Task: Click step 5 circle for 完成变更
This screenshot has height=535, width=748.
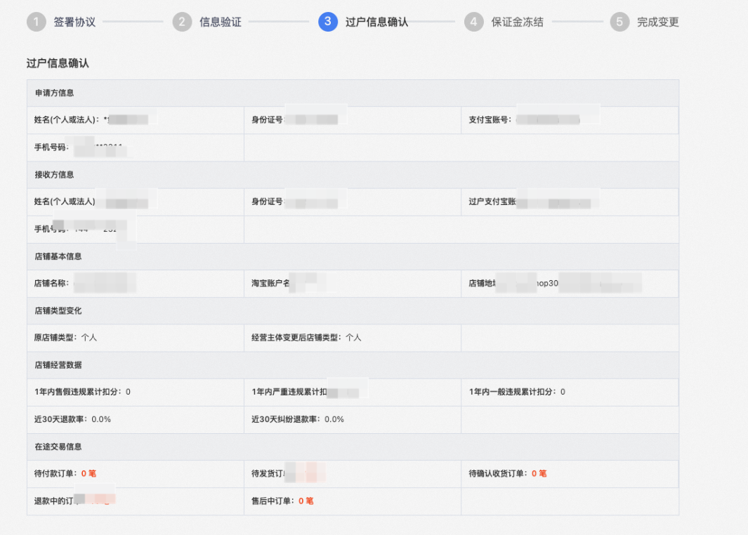Action: click(x=619, y=22)
